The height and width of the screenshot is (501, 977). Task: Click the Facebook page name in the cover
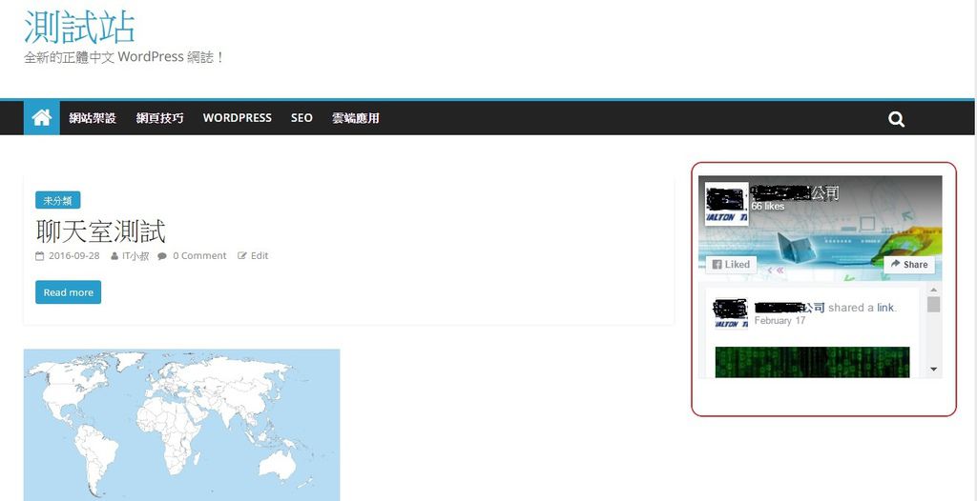pos(795,193)
